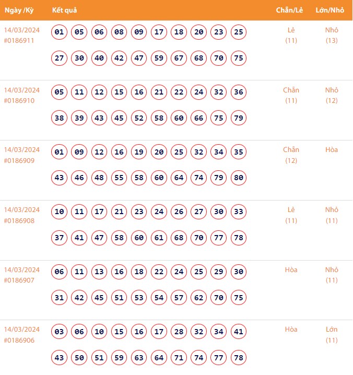Click the number 33 ball in draw #0186908
The height and width of the screenshot is (375, 353).
238,212
